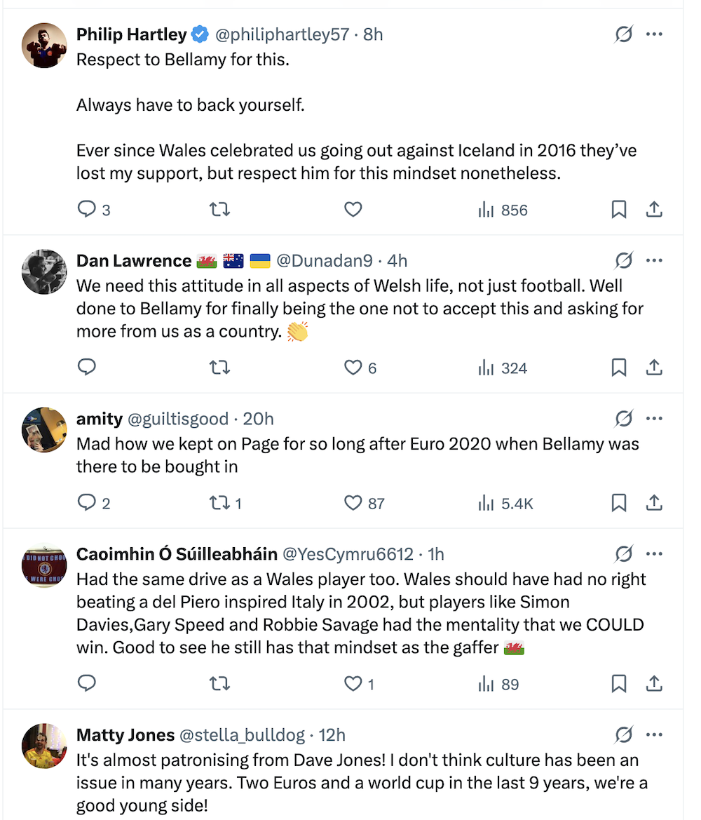Retweet Philip Hartley's post
701x820 pixels.
click(x=219, y=210)
